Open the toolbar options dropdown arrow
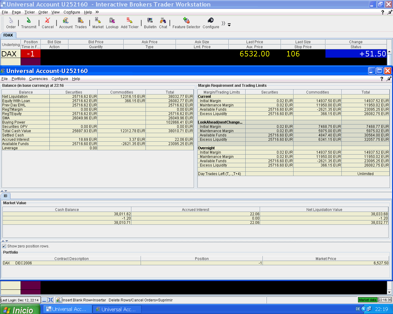393x314 pixels. [x=229, y=25]
